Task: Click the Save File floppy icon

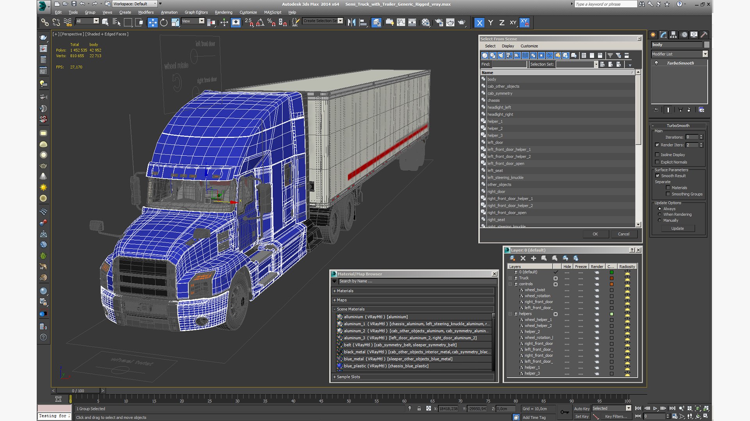Action: (x=74, y=4)
